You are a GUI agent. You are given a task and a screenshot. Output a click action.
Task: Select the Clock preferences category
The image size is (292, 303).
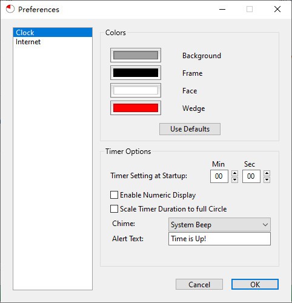click(x=53, y=32)
